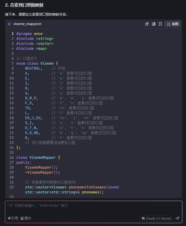The image size is (186, 226).
Task: Click the create new file icon
Action: click(160, 24)
